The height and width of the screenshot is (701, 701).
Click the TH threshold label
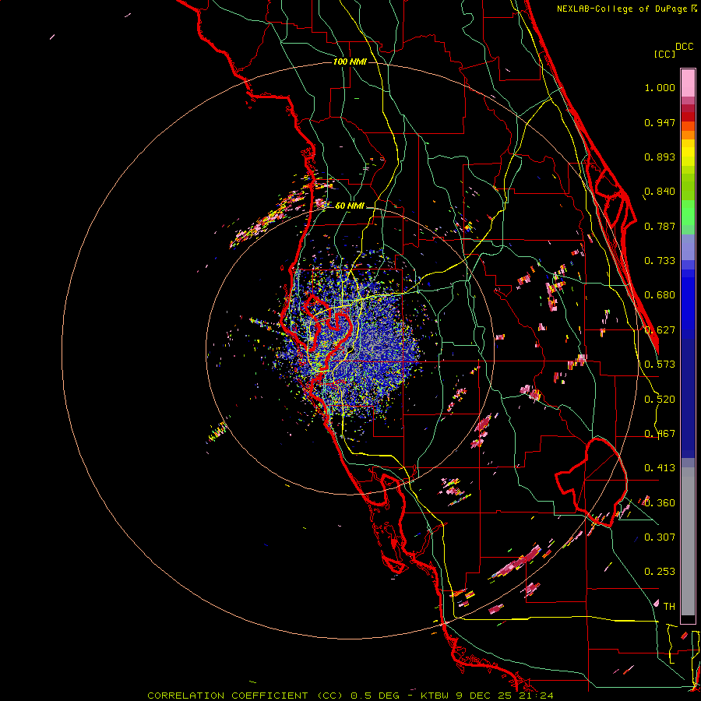click(x=669, y=606)
